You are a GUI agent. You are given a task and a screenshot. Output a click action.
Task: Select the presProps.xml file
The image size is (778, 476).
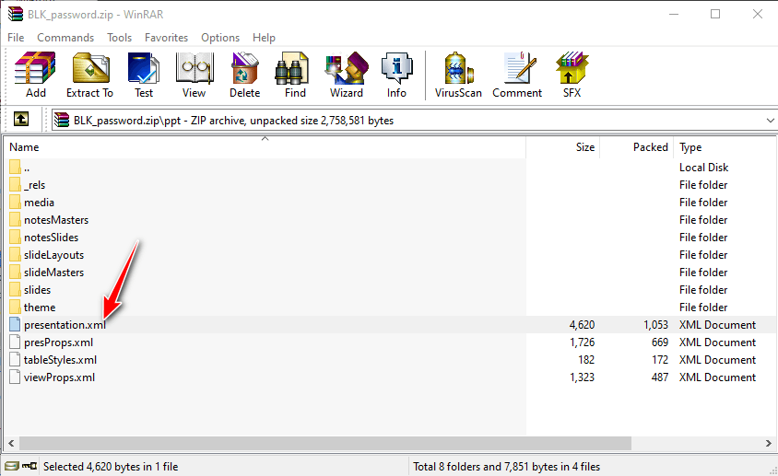click(58, 342)
